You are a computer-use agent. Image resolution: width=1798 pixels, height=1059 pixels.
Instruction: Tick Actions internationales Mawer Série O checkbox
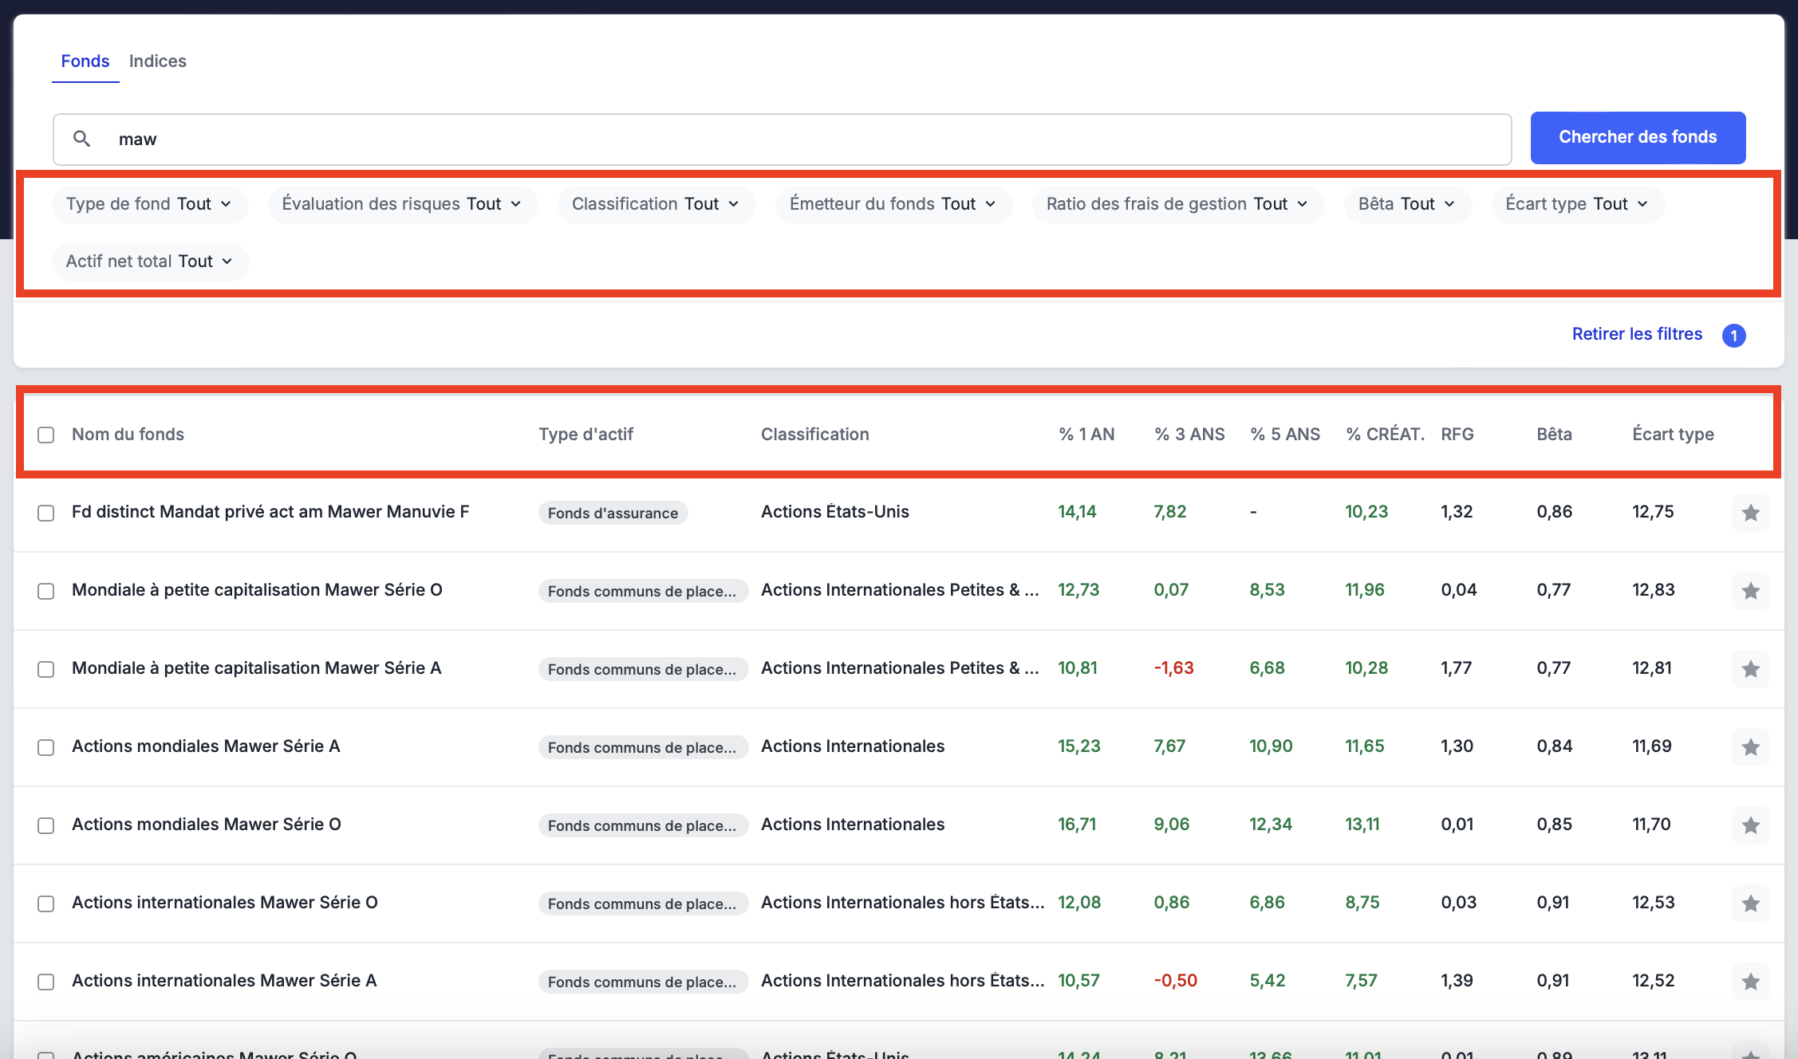[x=46, y=903]
